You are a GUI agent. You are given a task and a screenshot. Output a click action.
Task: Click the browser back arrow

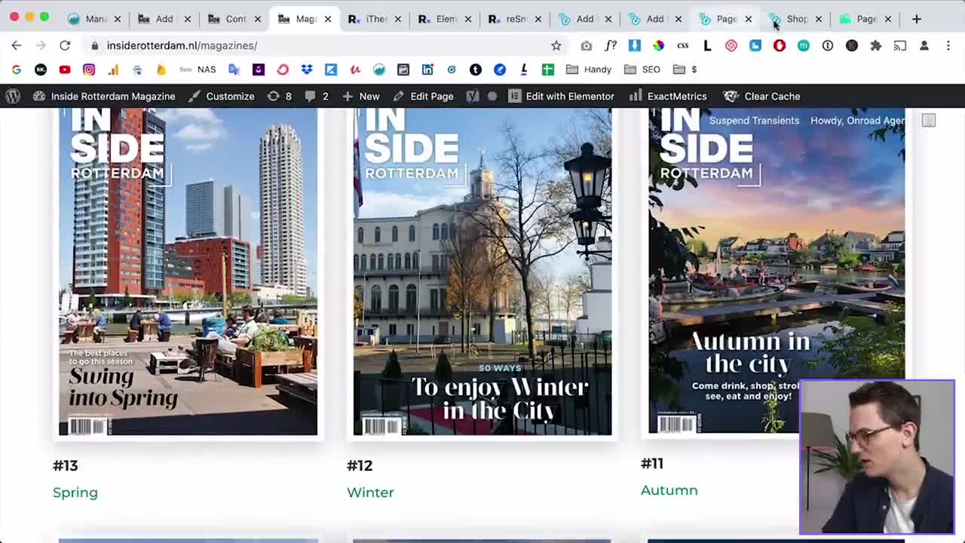click(17, 45)
